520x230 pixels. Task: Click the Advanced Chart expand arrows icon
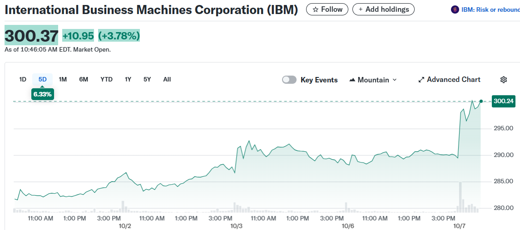(421, 80)
